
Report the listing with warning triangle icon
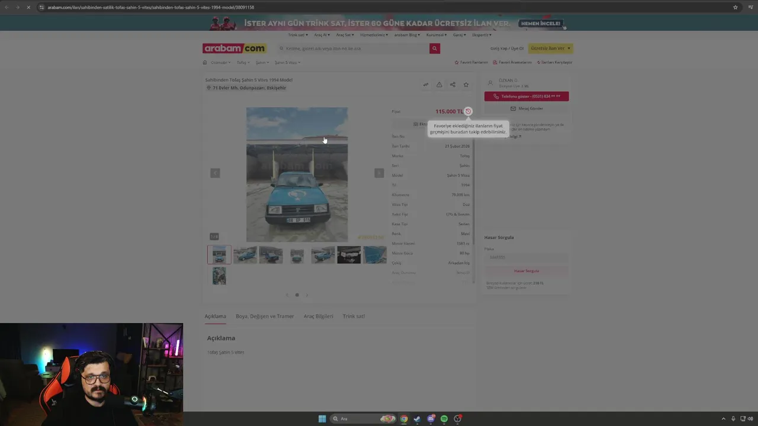click(439, 85)
